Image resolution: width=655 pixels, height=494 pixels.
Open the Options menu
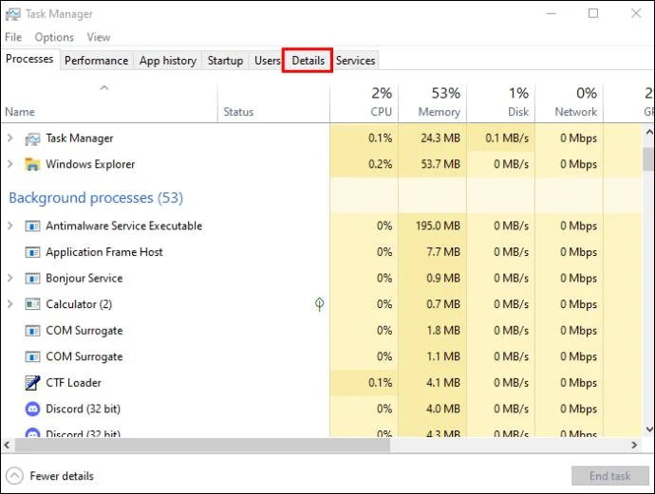pyautogui.click(x=54, y=37)
